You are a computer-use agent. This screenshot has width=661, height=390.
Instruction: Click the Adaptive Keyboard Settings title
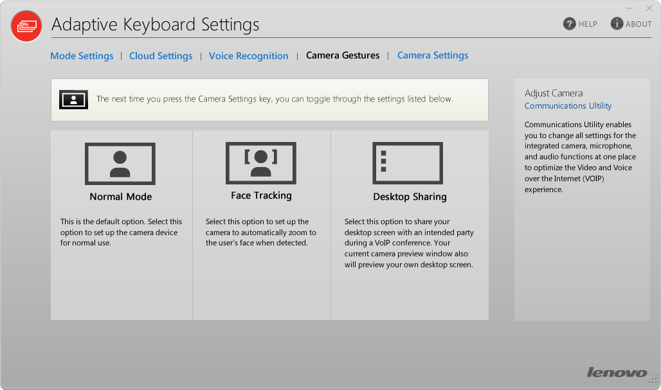coord(155,24)
